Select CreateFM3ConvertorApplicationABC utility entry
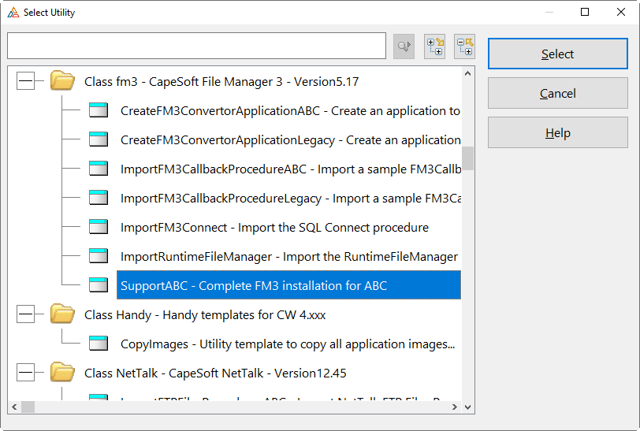Viewport: 640px width, 431px height. coord(290,110)
